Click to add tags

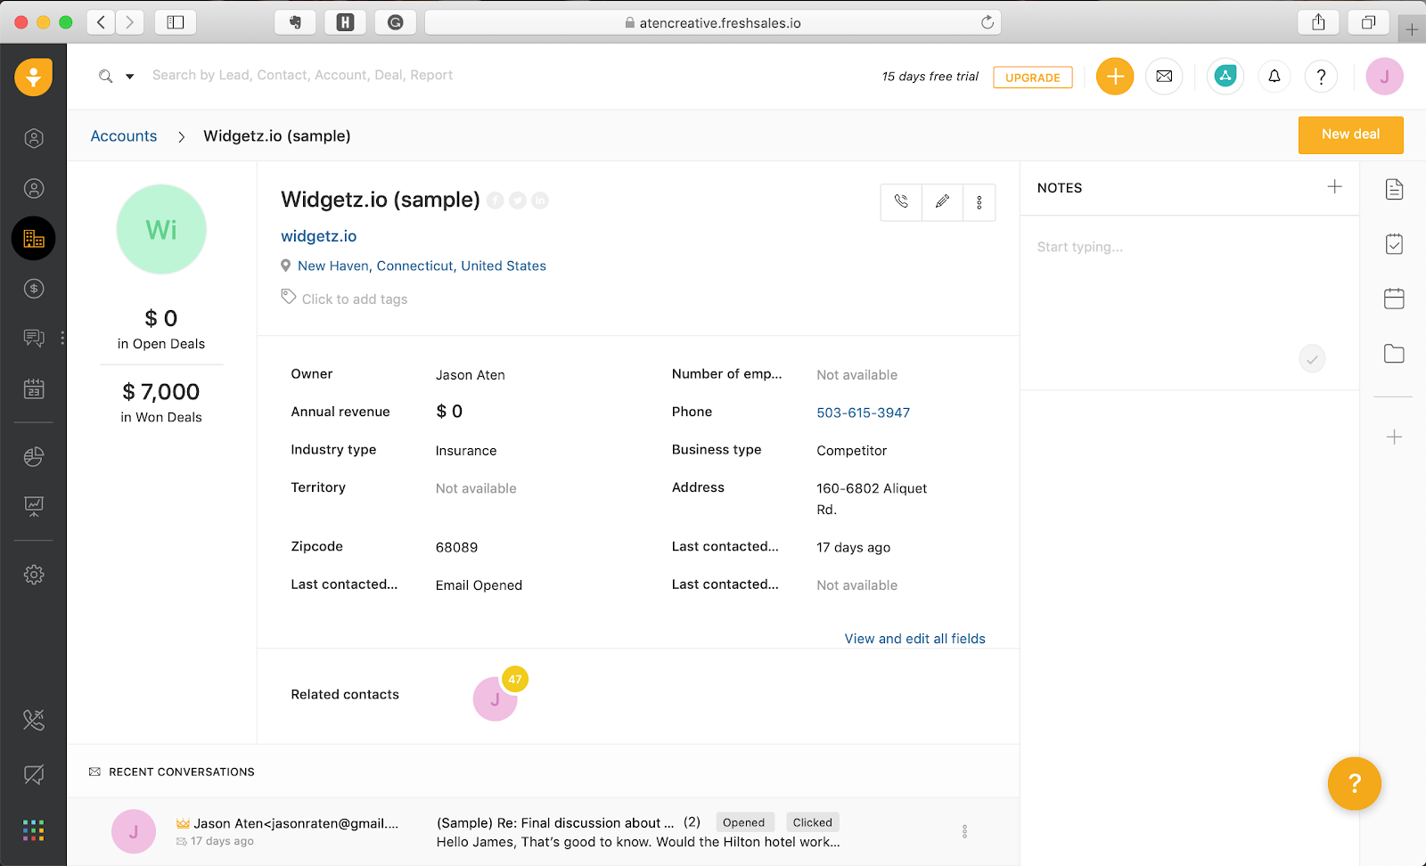(x=355, y=299)
